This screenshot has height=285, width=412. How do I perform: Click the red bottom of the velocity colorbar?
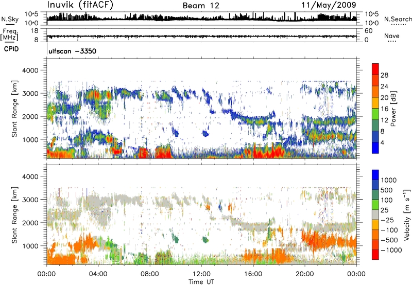375,255
